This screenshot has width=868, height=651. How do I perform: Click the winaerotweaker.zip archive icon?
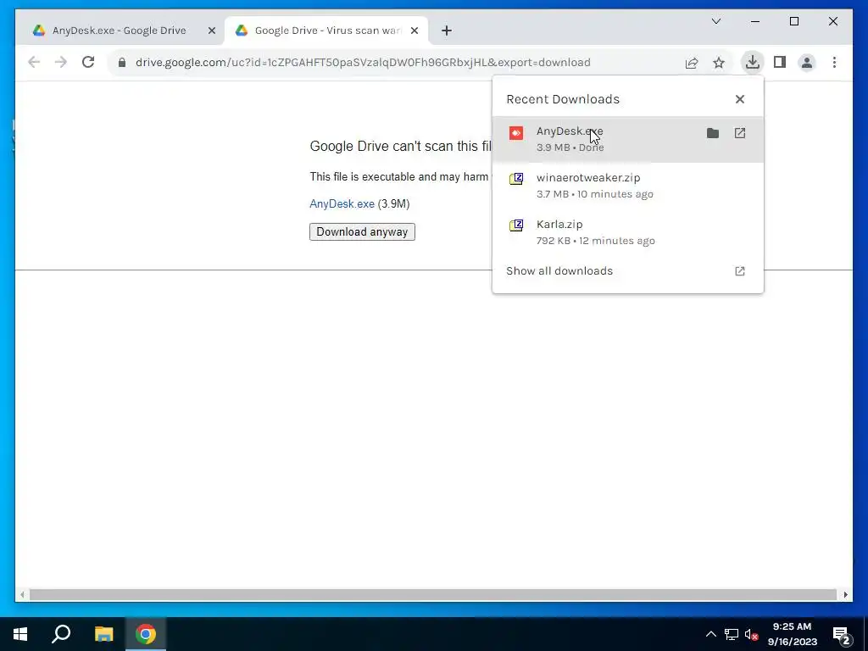pos(516,179)
